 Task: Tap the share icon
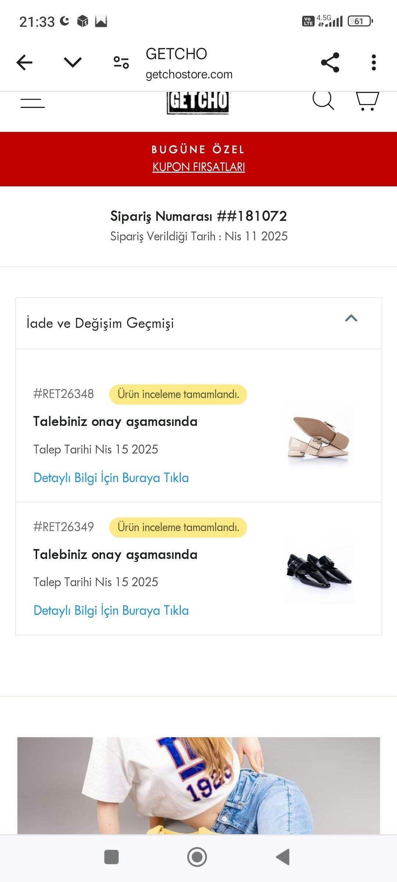point(330,62)
